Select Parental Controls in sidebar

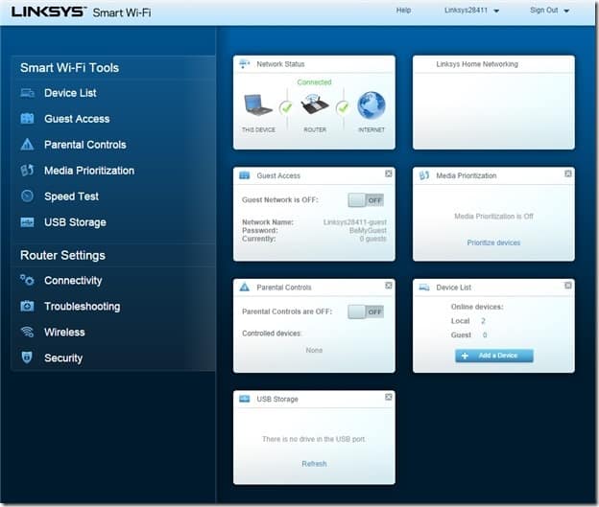(85, 145)
